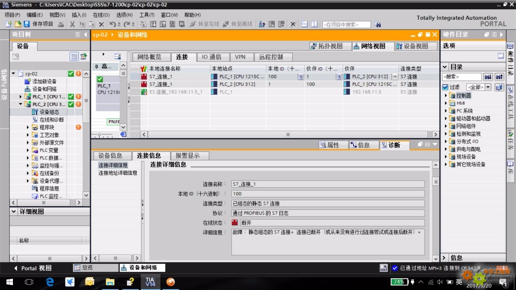Screen dimensions: 516x290
Task: Collapse the 项目树 project tree panel arrow
Action: click(85, 35)
